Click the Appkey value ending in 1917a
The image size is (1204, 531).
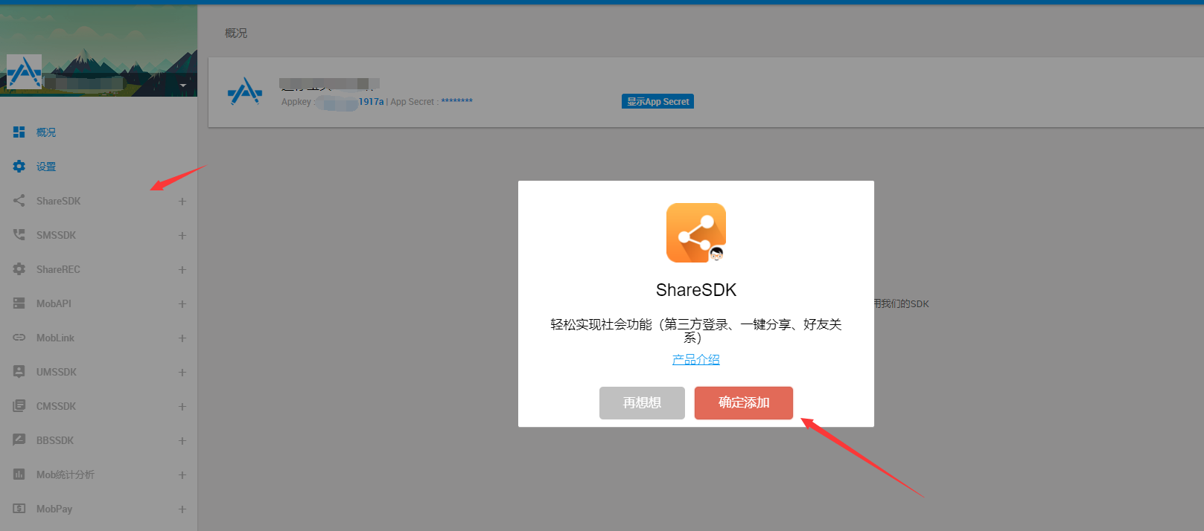350,102
